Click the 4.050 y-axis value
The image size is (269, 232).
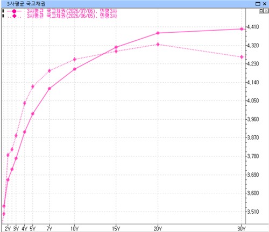click(x=253, y=100)
